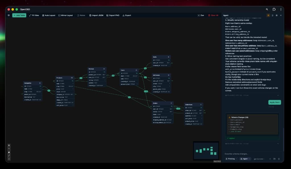Click the bottom fullscreen canvas control
Viewport: 291px width, 169px height.
(9, 159)
